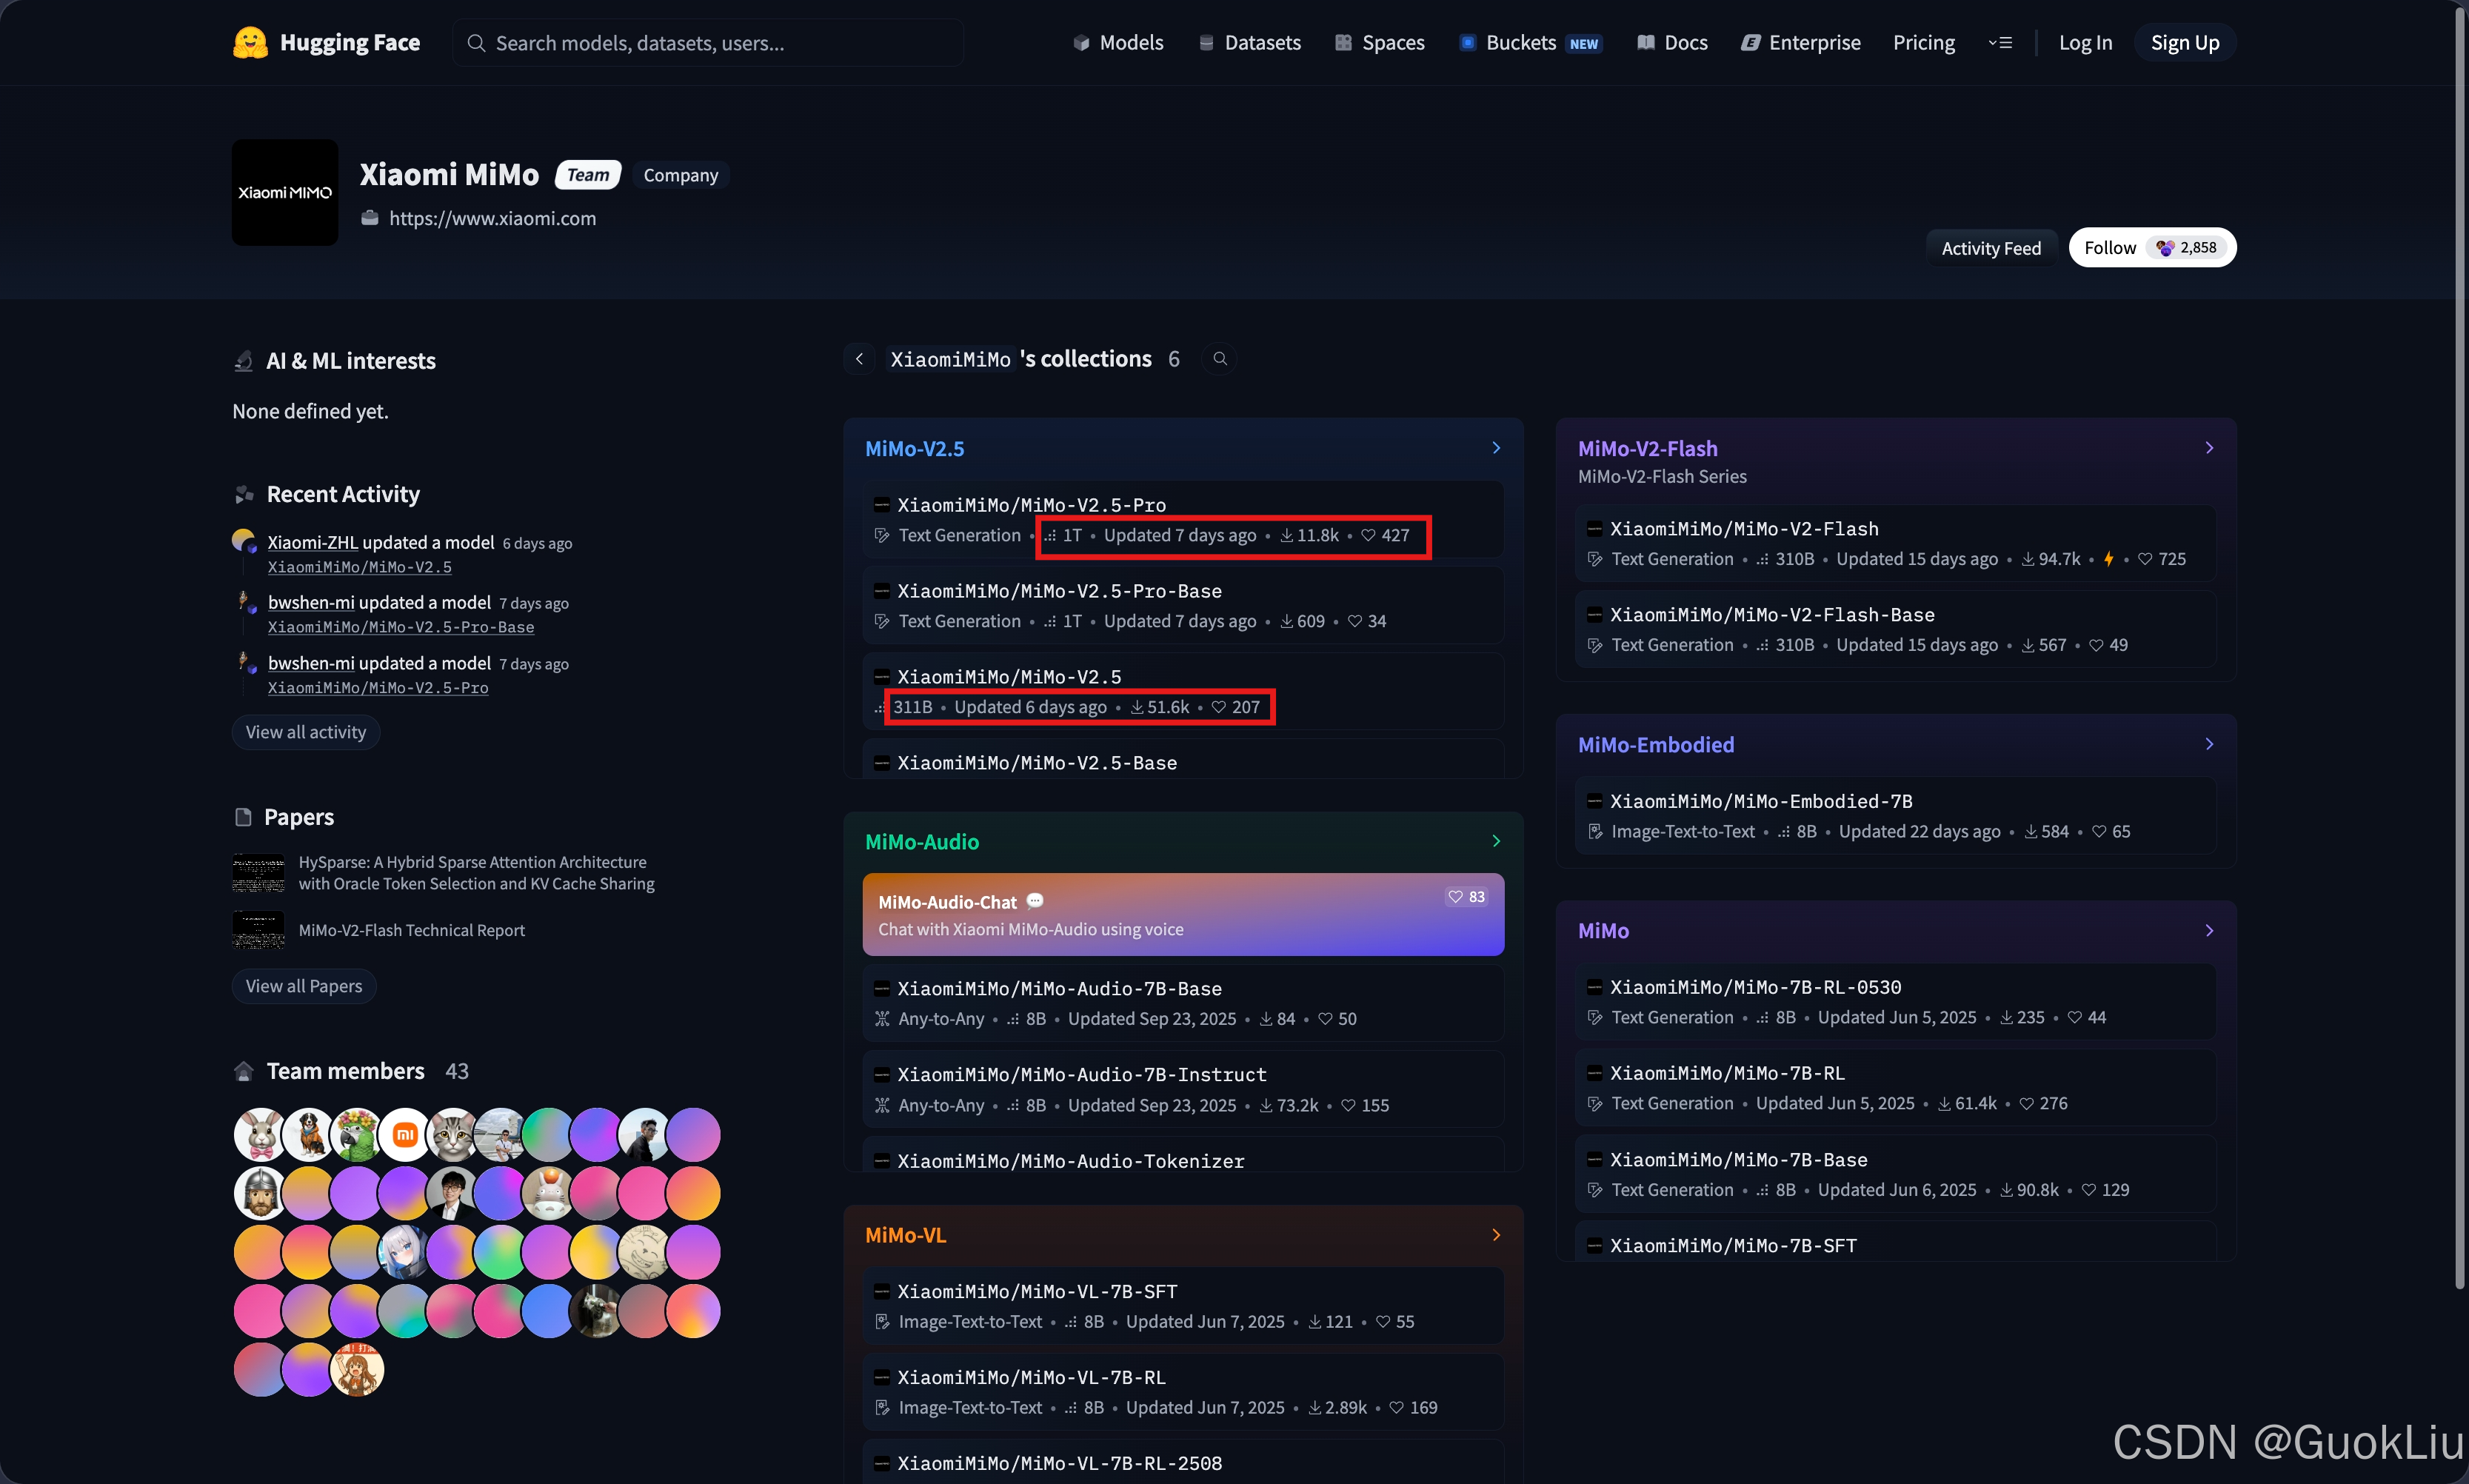
Task: Click the Models cube icon in navbar
Action: pos(1081,43)
